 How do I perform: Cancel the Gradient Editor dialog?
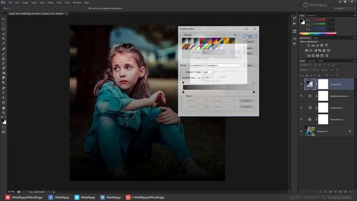point(250,42)
